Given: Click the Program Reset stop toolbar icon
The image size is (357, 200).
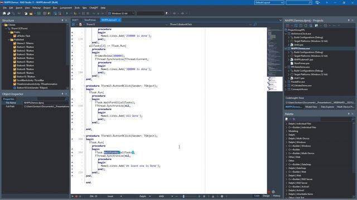Looking at the screenshot, I should pos(88,13).
